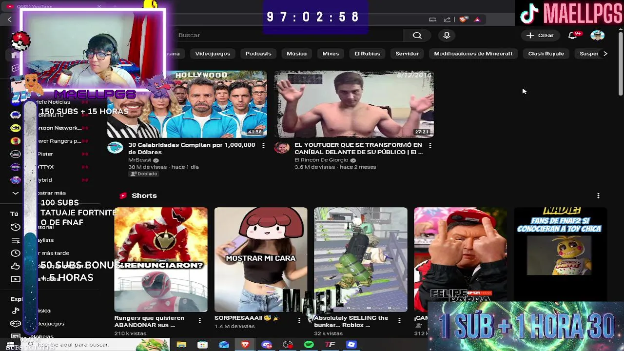This screenshot has width=624, height=351.
Task: Open Outlook mail from the taskbar
Action: click(x=224, y=345)
